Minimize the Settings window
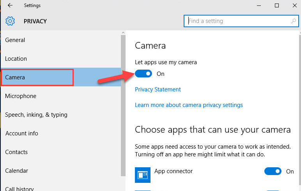 [x=259, y=5]
